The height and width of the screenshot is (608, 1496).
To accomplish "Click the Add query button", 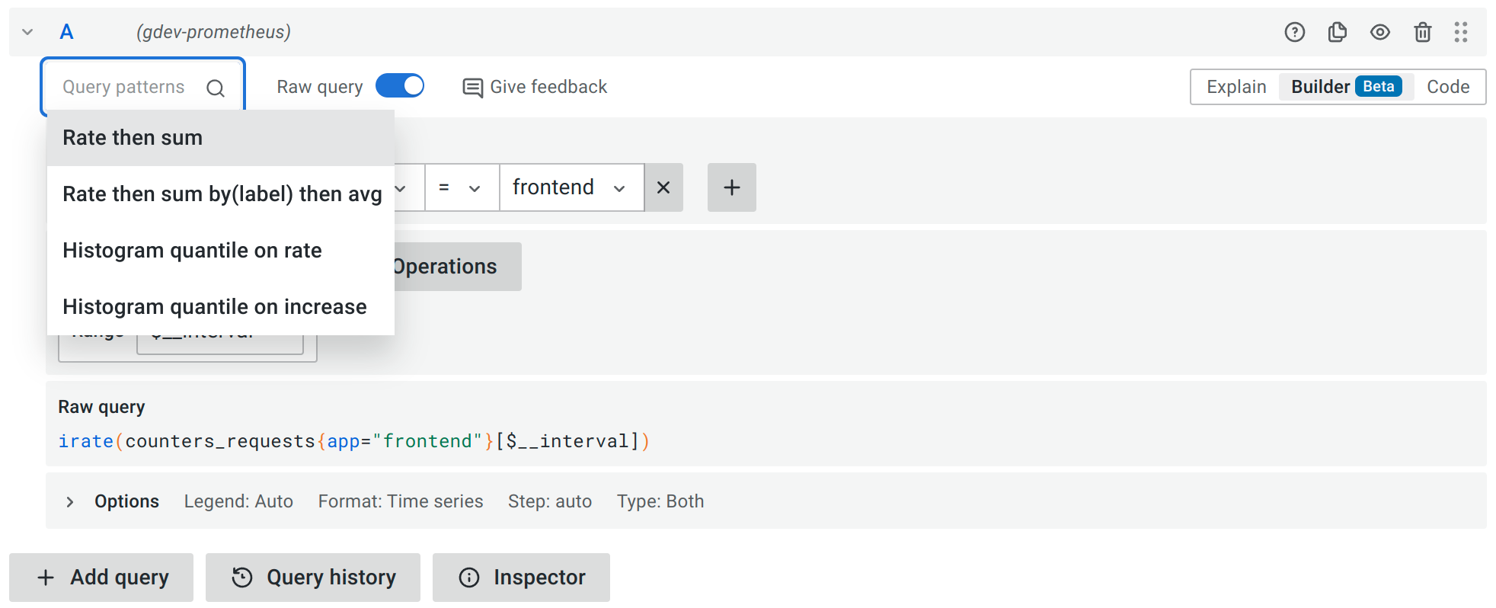I will point(101,578).
